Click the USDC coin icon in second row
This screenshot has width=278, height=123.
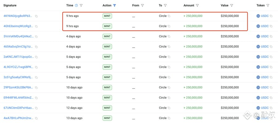[258, 26]
